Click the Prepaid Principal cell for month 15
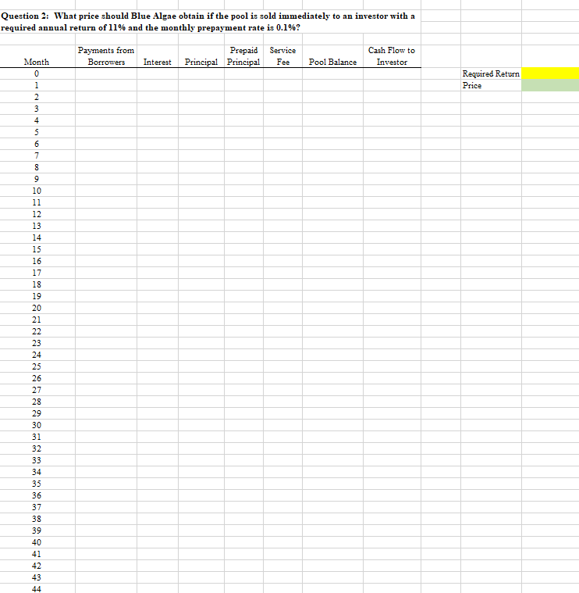 click(x=243, y=249)
